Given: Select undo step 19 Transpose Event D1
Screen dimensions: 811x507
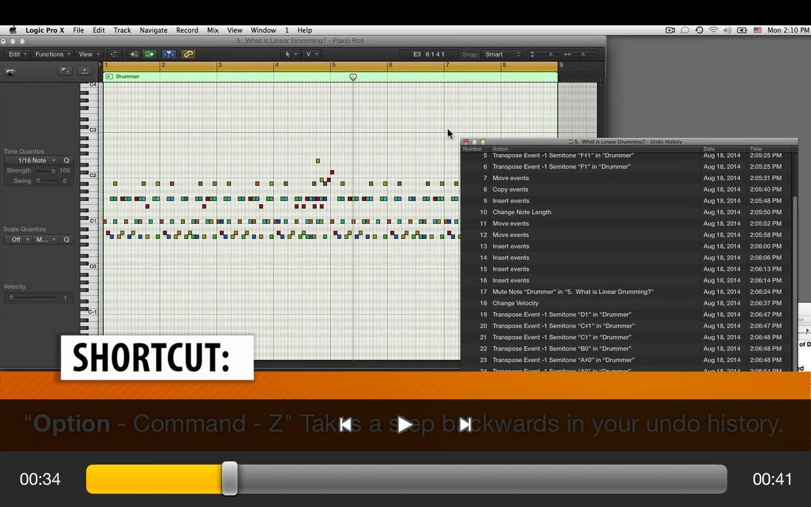Looking at the screenshot, I should (627, 315).
